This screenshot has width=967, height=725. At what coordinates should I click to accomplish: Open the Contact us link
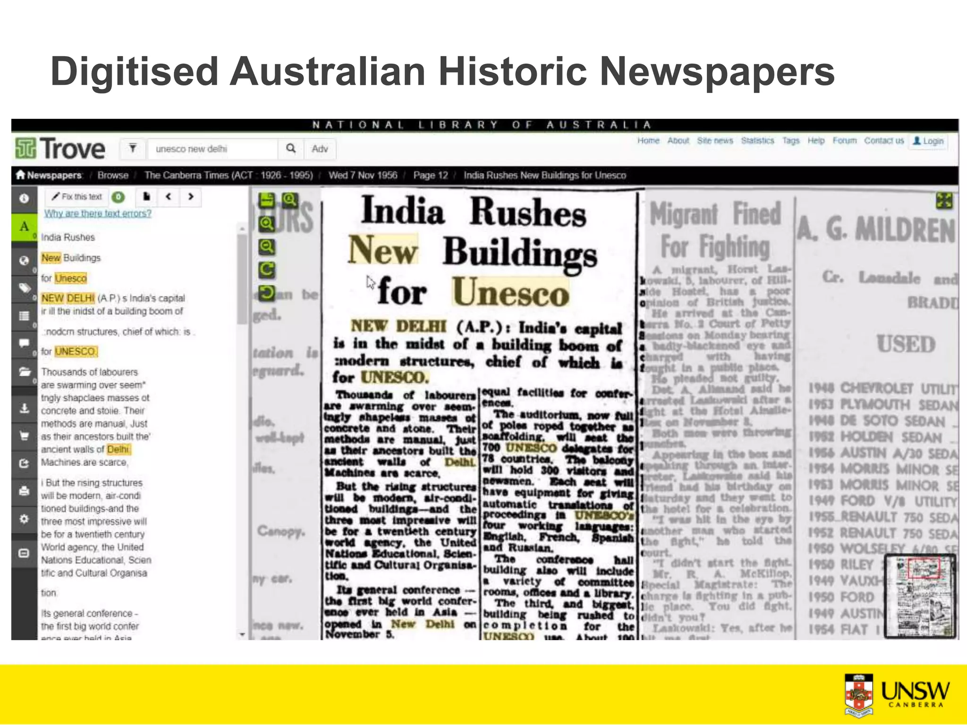[884, 141]
